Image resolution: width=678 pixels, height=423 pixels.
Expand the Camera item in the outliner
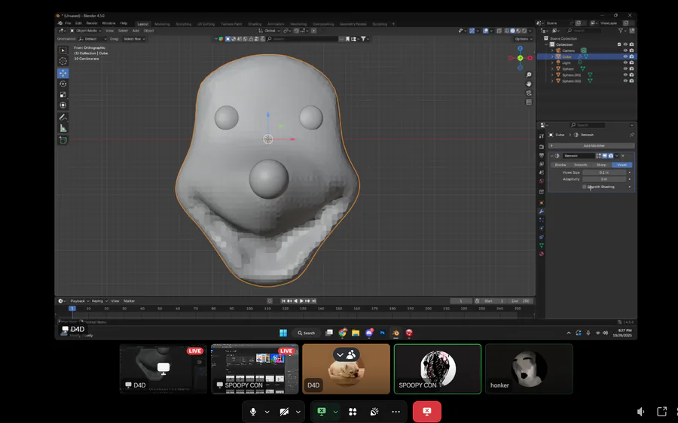coord(552,50)
